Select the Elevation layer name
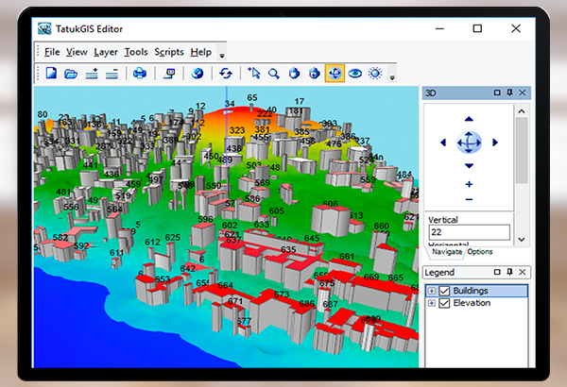Screen dimensions: 567x387 pos(472,303)
